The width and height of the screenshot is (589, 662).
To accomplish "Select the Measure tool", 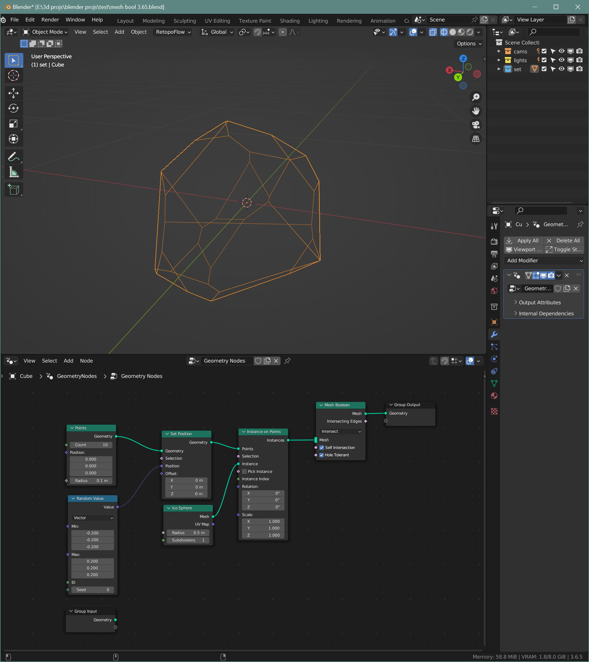I will pos(13,172).
